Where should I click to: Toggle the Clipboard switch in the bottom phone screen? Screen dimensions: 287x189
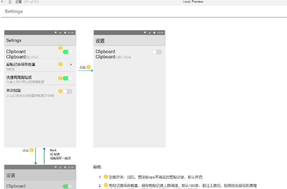pyautogui.click(x=67, y=186)
